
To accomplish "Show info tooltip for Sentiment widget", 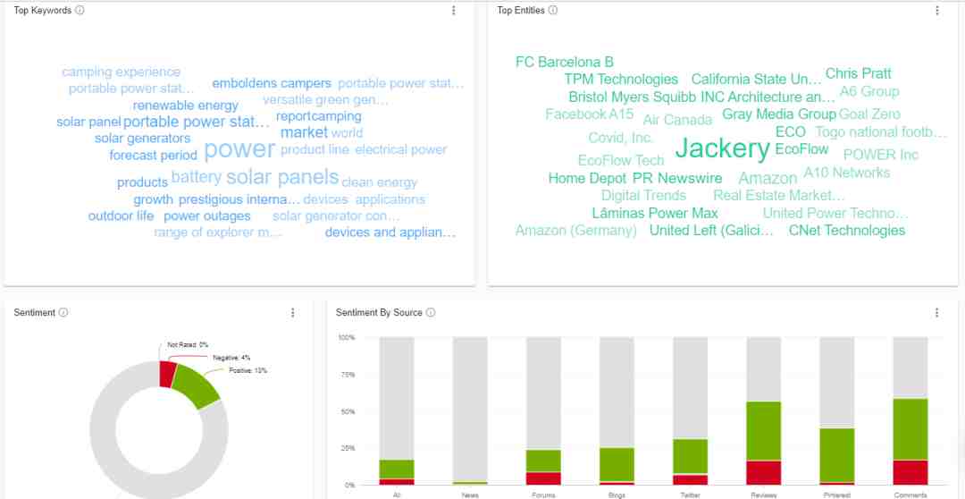I will (x=63, y=312).
